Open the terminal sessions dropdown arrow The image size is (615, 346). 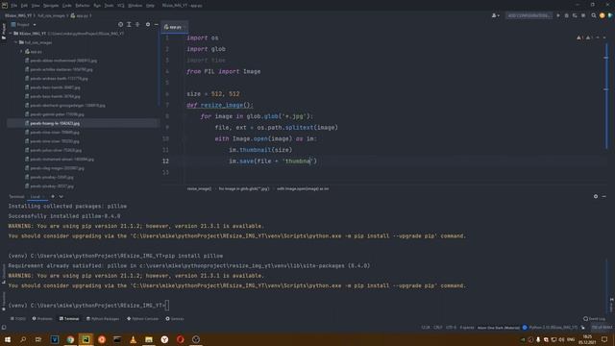(61, 196)
